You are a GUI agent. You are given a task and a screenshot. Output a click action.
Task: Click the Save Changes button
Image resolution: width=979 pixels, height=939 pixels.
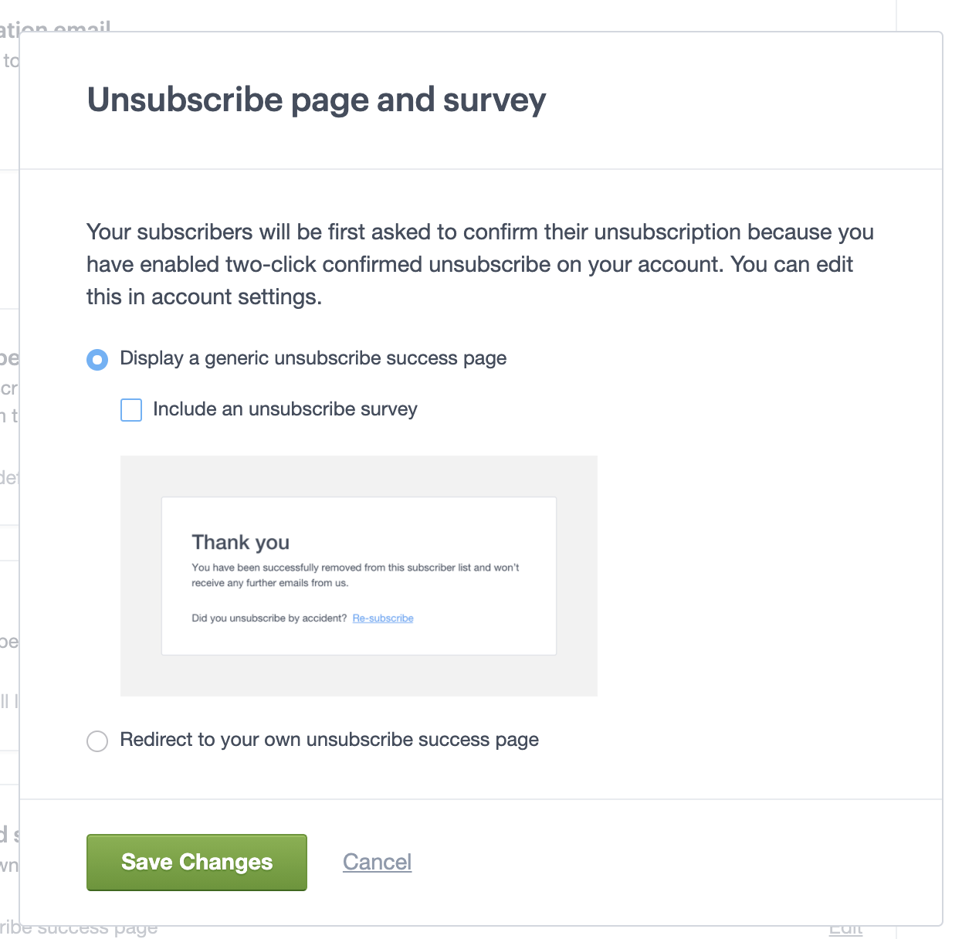(x=197, y=862)
